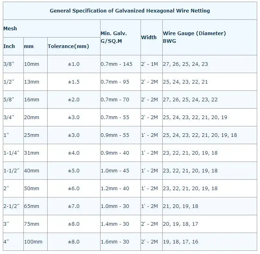This screenshot has width=260, height=254.
Task: Click the ±7.0 tolerance cell
Action: pyautogui.click(x=74, y=206)
